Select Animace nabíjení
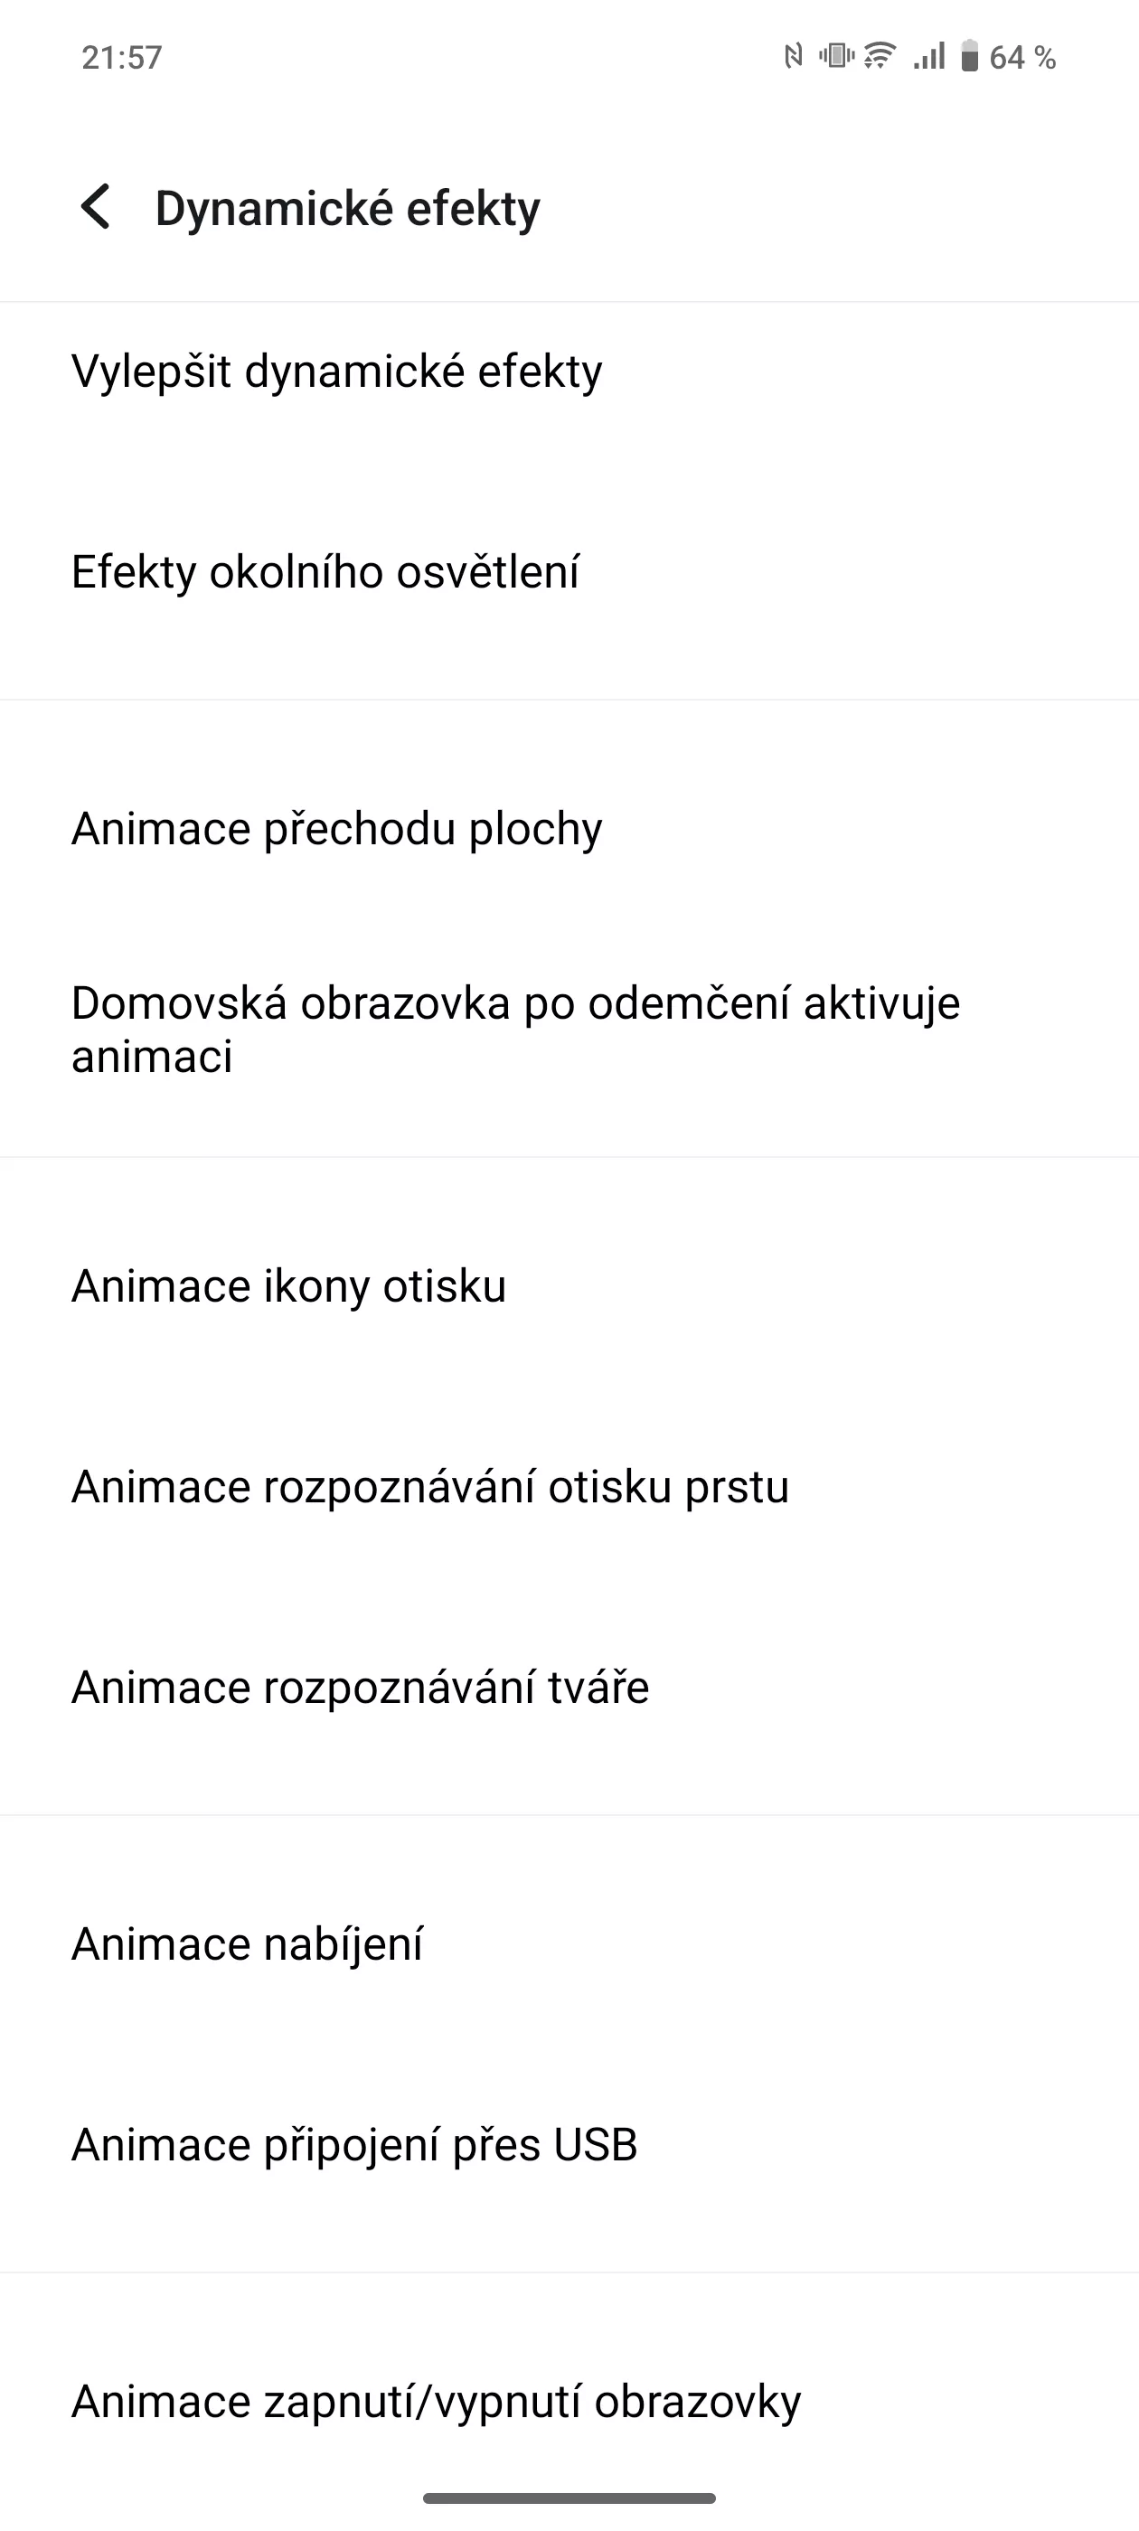This screenshot has width=1139, height=2531. tap(569, 1943)
